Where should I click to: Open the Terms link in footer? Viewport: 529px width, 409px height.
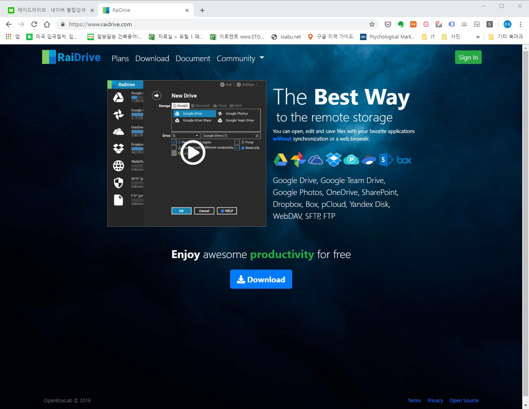coord(414,400)
